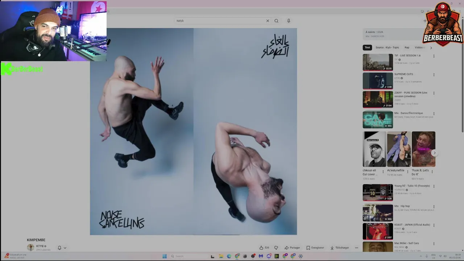Open options menu for Mix - Dance/Électronique
The width and height of the screenshot is (464, 261).
tap(434, 113)
